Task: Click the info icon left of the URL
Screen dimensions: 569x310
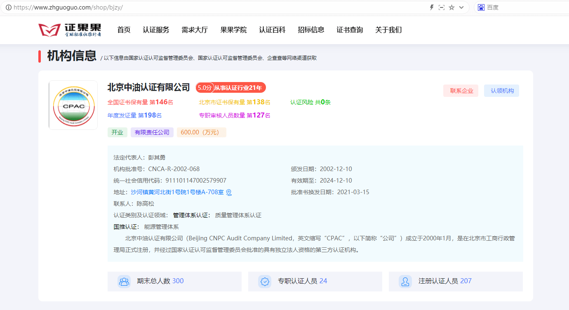Action: pos(8,7)
